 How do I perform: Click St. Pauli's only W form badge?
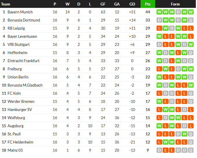(x=184, y=134)
